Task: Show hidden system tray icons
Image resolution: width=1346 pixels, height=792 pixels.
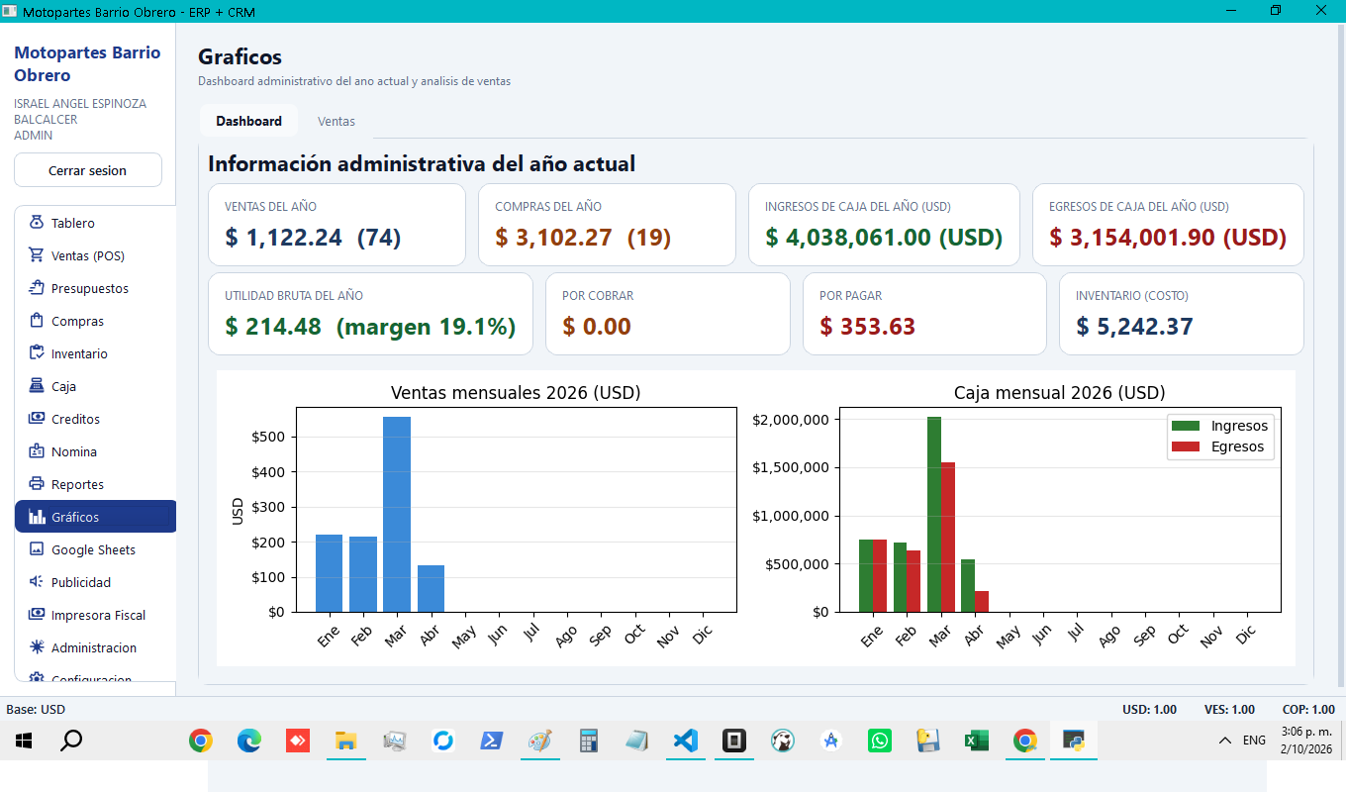Action: [1225, 741]
